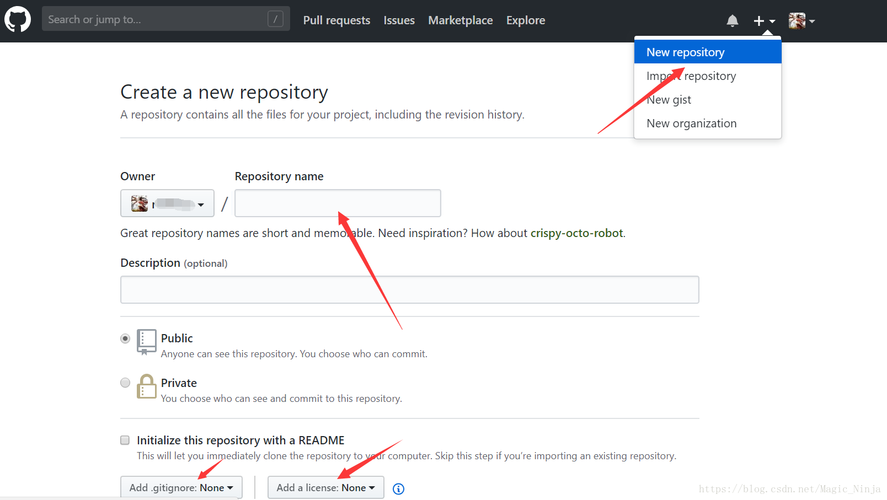Select the Public radio button
The height and width of the screenshot is (500, 887).
[125, 338]
